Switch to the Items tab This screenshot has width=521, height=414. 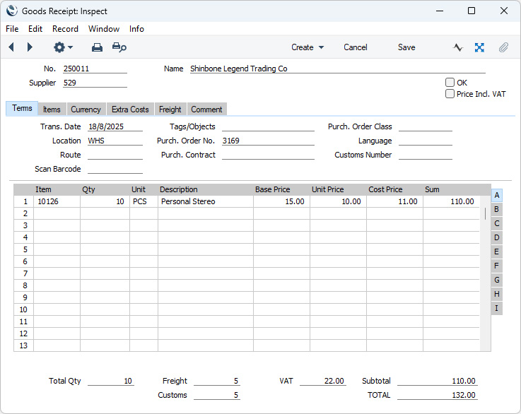click(52, 110)
